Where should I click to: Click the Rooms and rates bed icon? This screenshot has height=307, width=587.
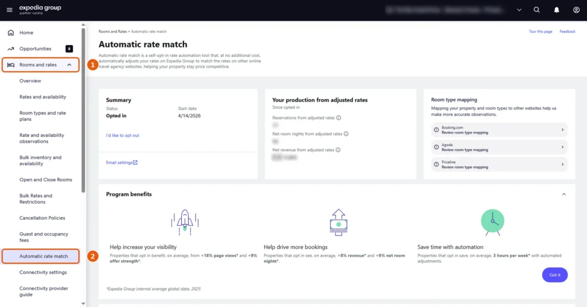coord(11,65)
